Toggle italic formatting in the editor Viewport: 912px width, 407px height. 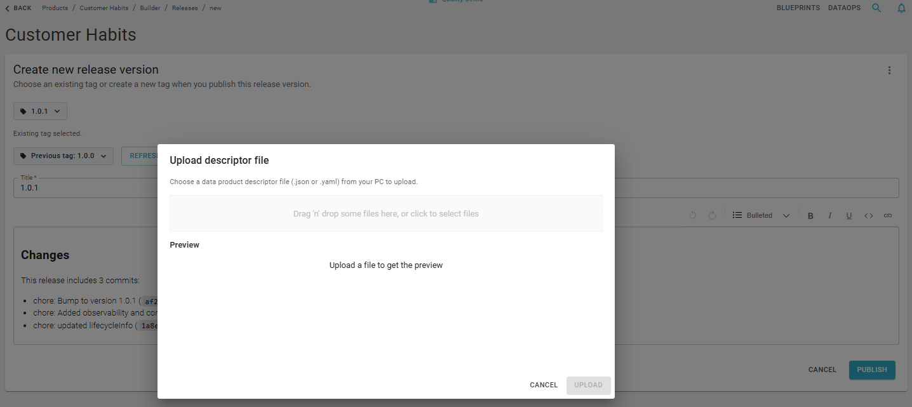(x=829, y=215)
